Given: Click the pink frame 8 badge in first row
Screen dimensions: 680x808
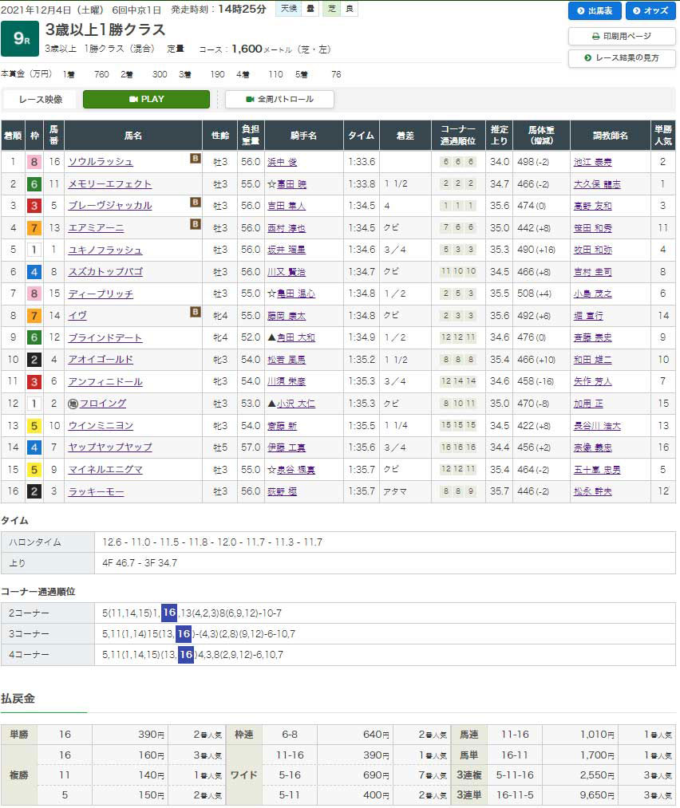Looking at the screenshot, I should 34,162.
